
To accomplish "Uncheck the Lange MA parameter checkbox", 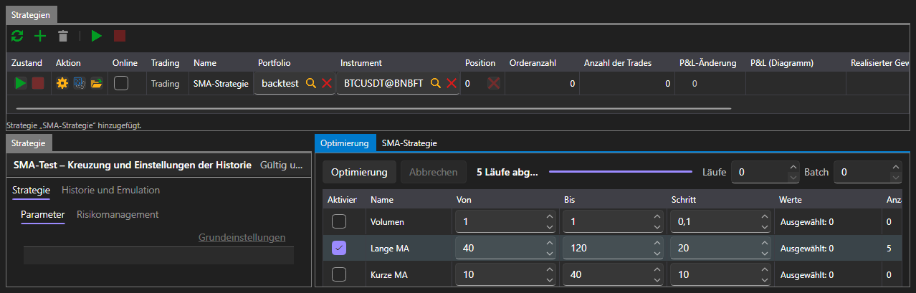I will 339,248.
